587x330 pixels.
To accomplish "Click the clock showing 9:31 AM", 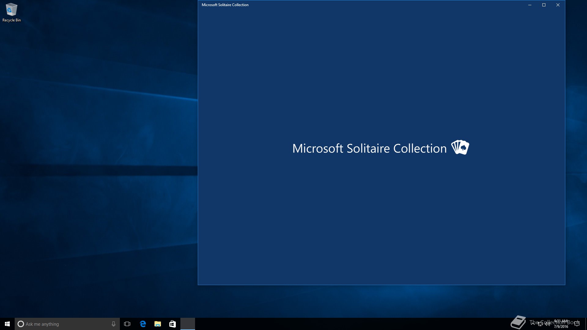I will tap(561, 324).
